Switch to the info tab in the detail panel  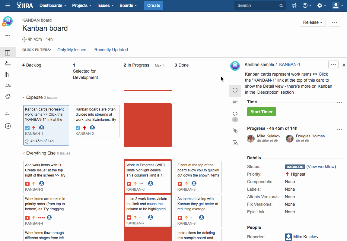[235, 90]
